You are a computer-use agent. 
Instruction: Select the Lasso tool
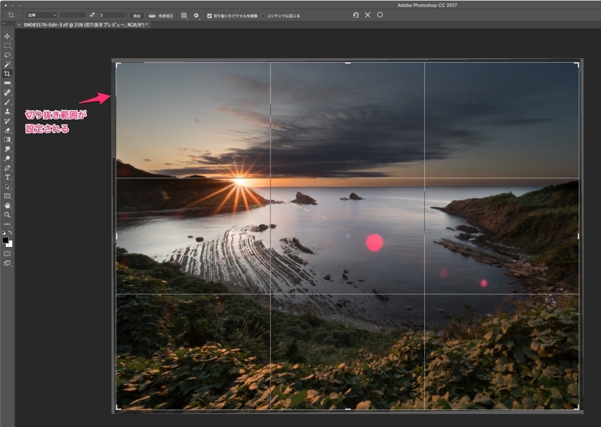point(7,55)
